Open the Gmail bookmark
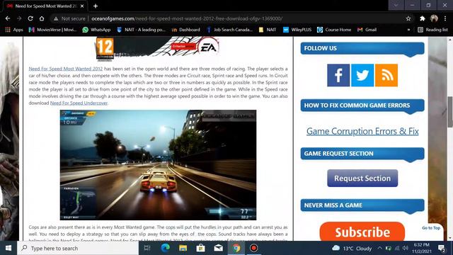Image resolution: width=453 pixels, height=255 pixels. (x=367, y=30)
